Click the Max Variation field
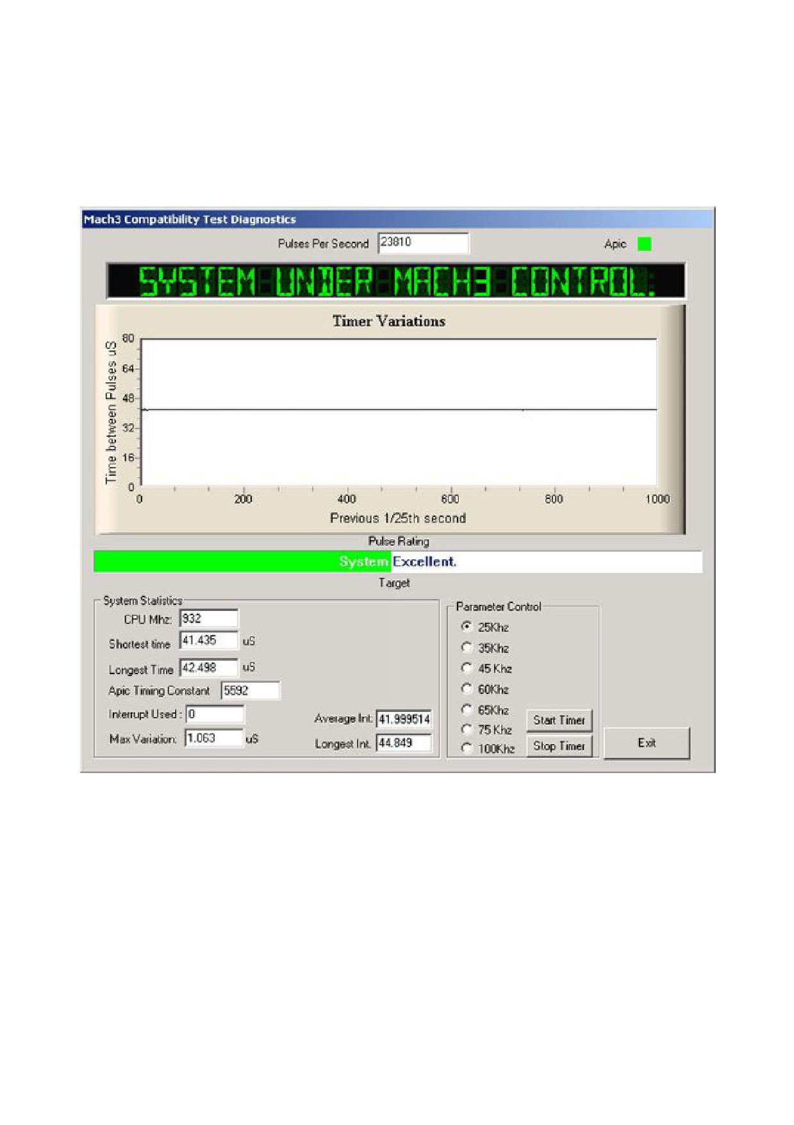 point(214,738)
